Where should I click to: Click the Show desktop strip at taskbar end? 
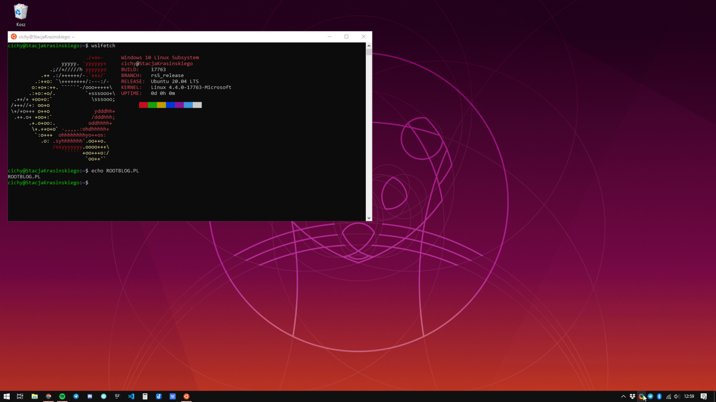pos(714,396)
